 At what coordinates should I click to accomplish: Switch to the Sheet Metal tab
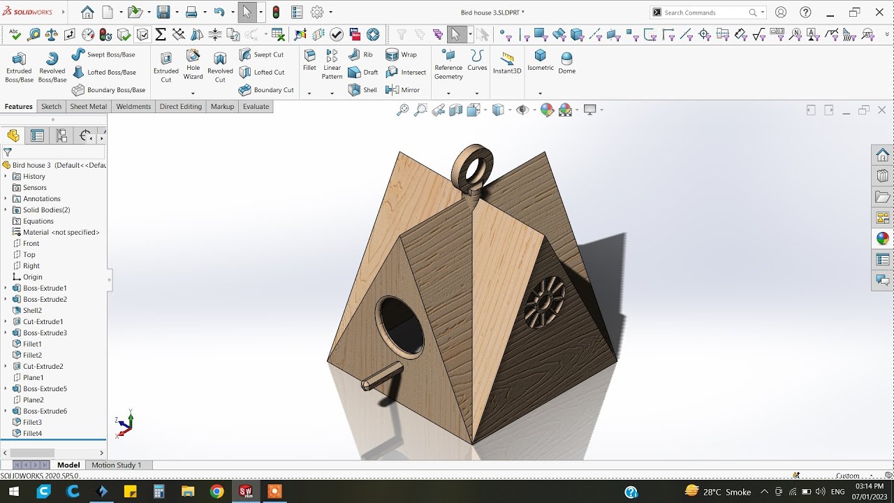click(x=89, y=107)
